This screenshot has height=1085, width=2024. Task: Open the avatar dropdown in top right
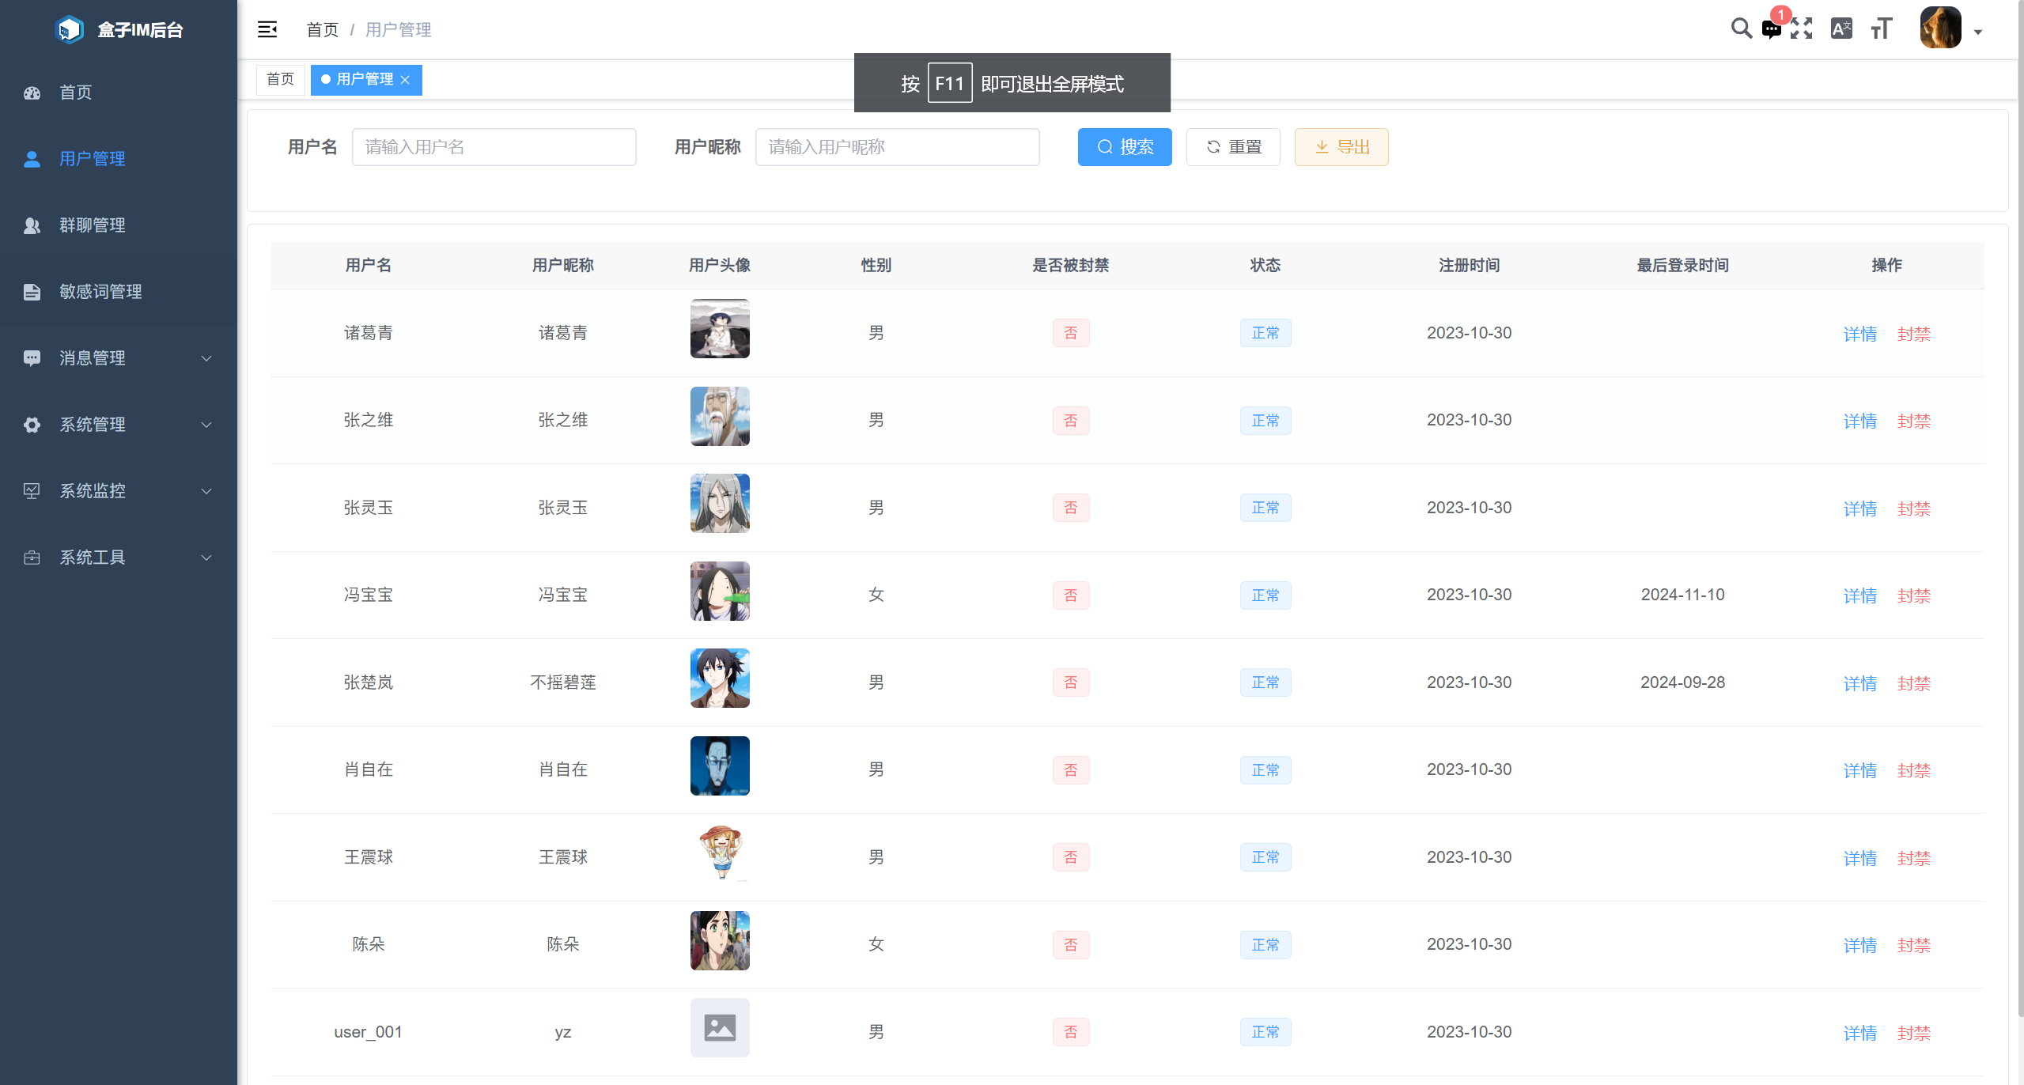[1946, 28]
